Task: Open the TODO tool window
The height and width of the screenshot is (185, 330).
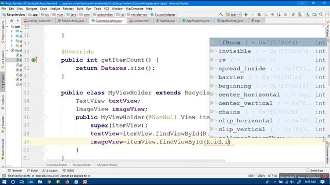Action: click(x=68, y=171)
